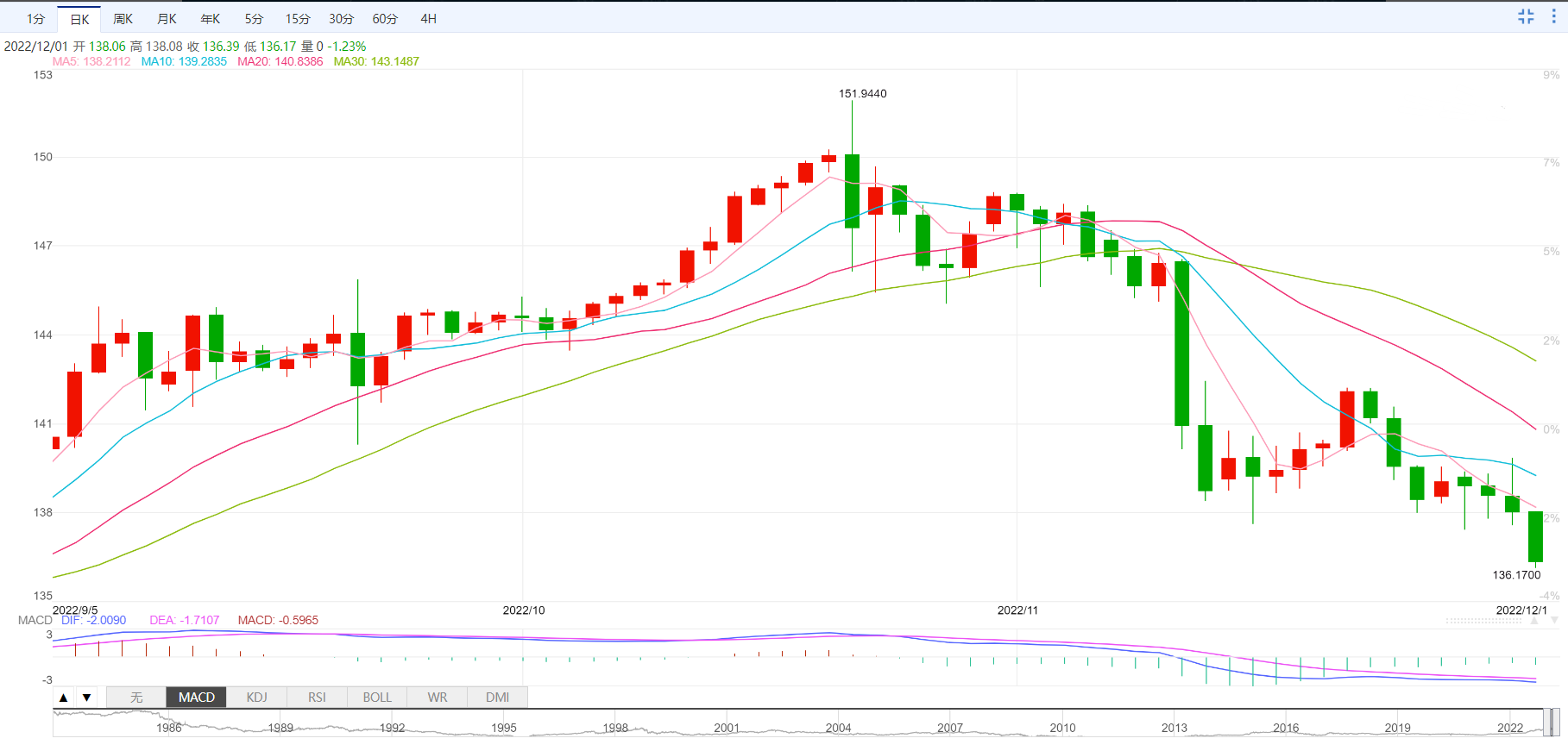Open the 30分 interval tab

pyautogui.click(x=341, y=19)
